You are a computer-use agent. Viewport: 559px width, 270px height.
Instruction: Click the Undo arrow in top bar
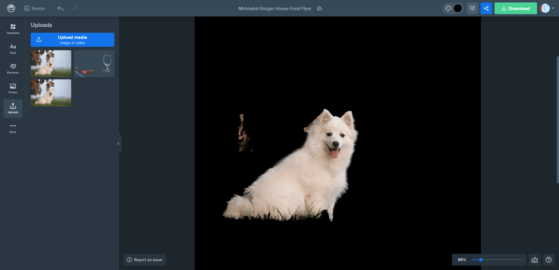[x=60, y=8]
